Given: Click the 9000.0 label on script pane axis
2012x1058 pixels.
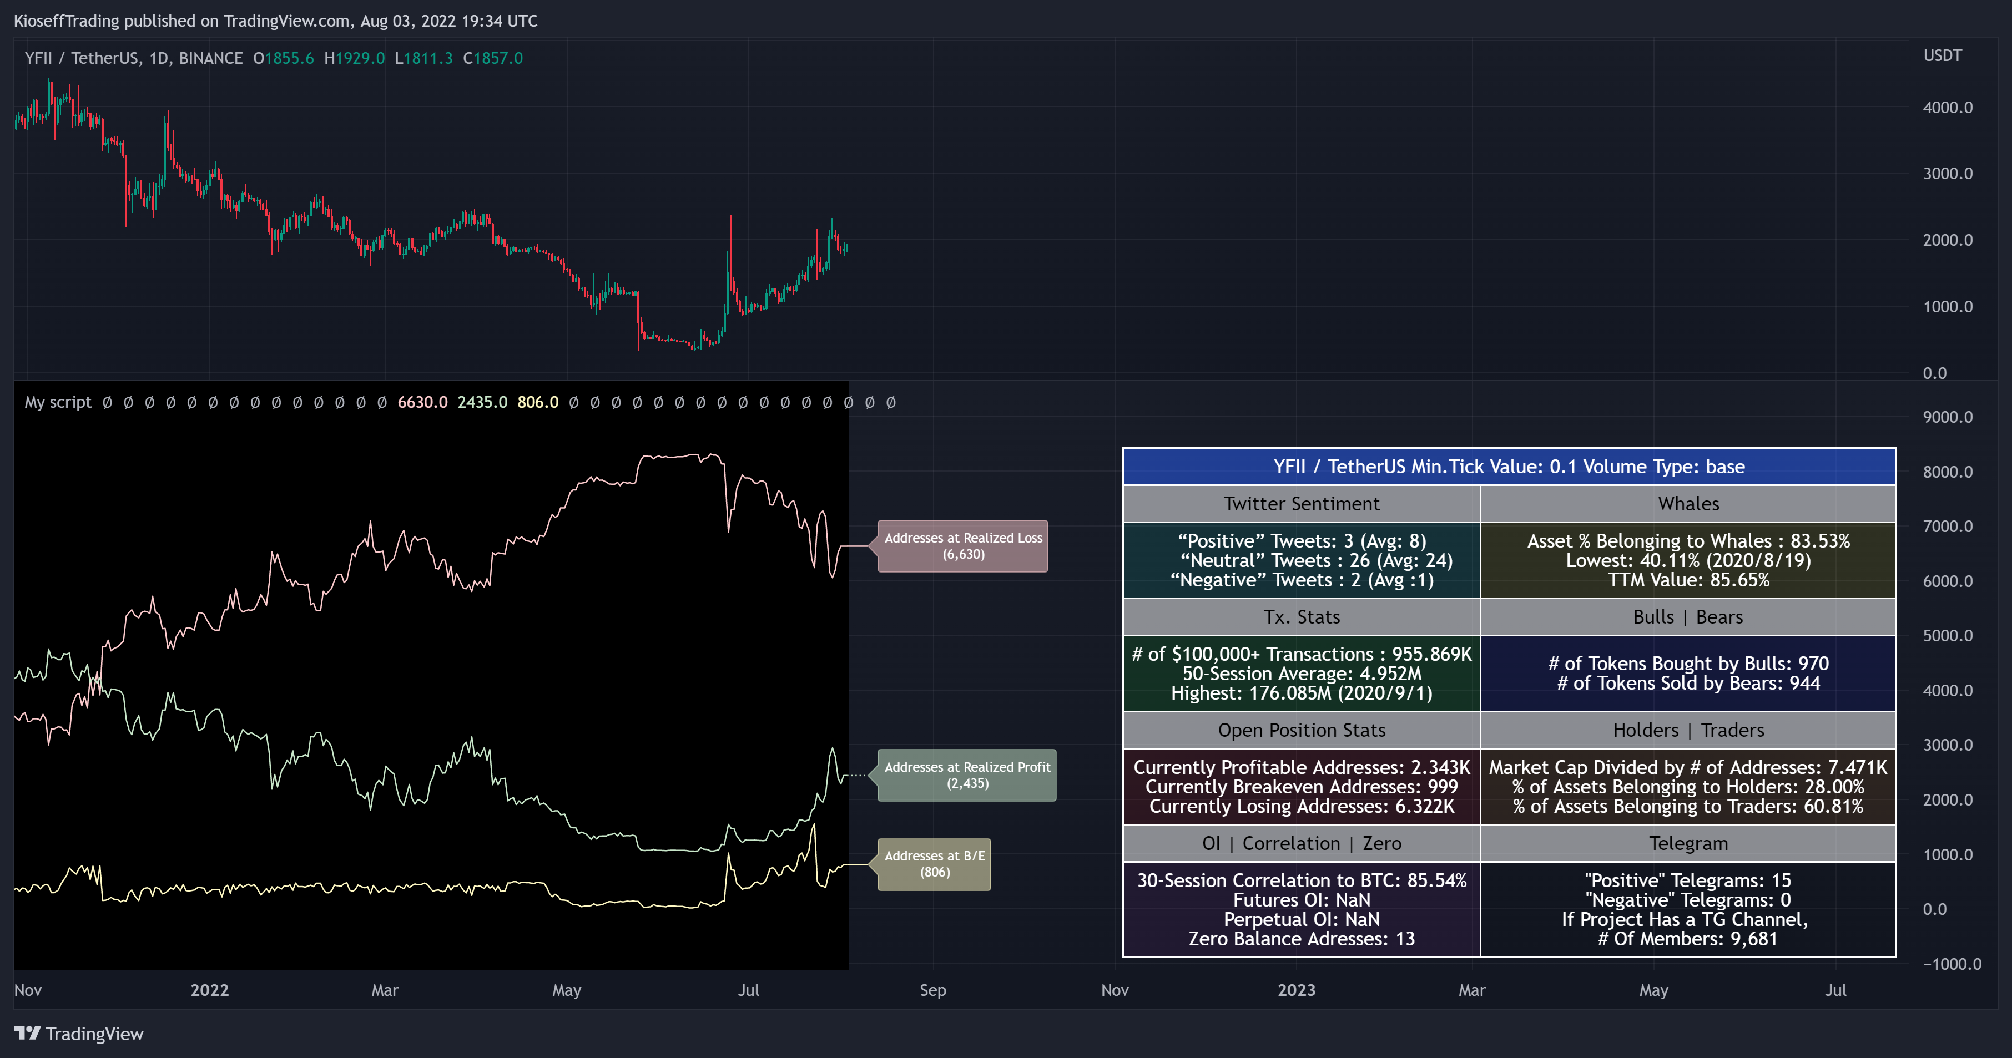Looking at the screenshot, I should click(1947, 417).
